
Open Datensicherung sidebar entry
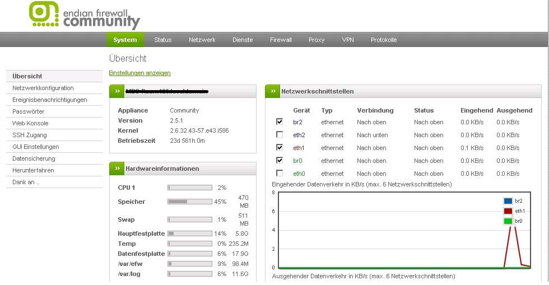(34, 158)
